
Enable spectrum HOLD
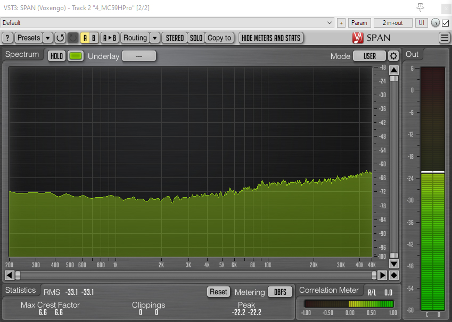[56, 56]
